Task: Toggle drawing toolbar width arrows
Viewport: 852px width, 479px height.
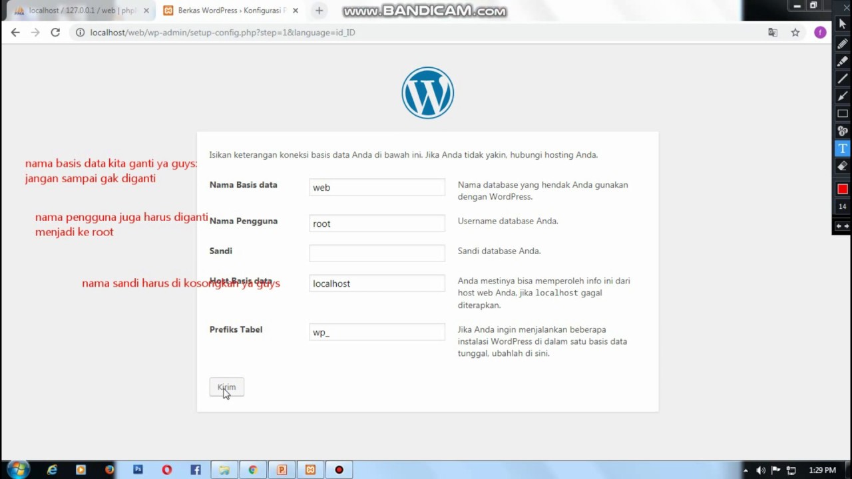Action: point(843,226)
